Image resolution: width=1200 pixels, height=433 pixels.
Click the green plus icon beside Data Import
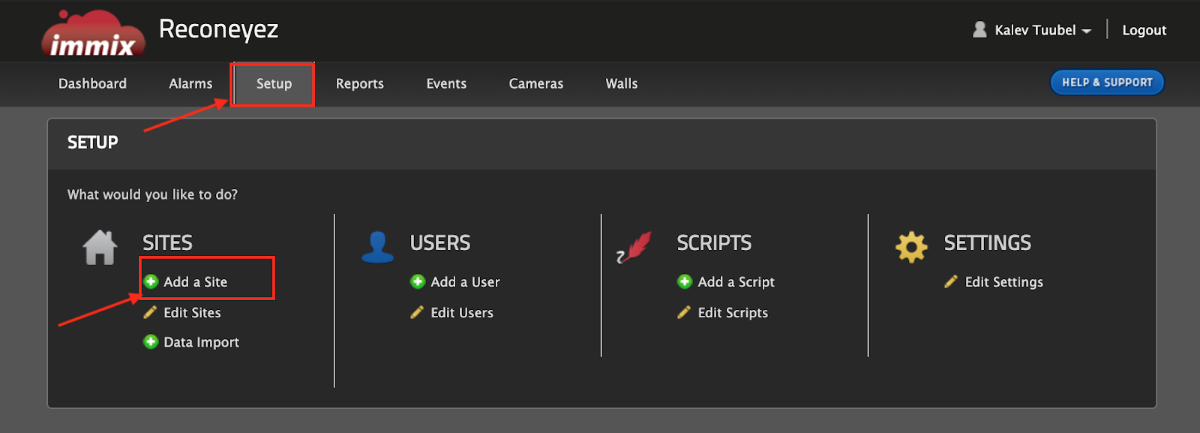tap(151, 341)
